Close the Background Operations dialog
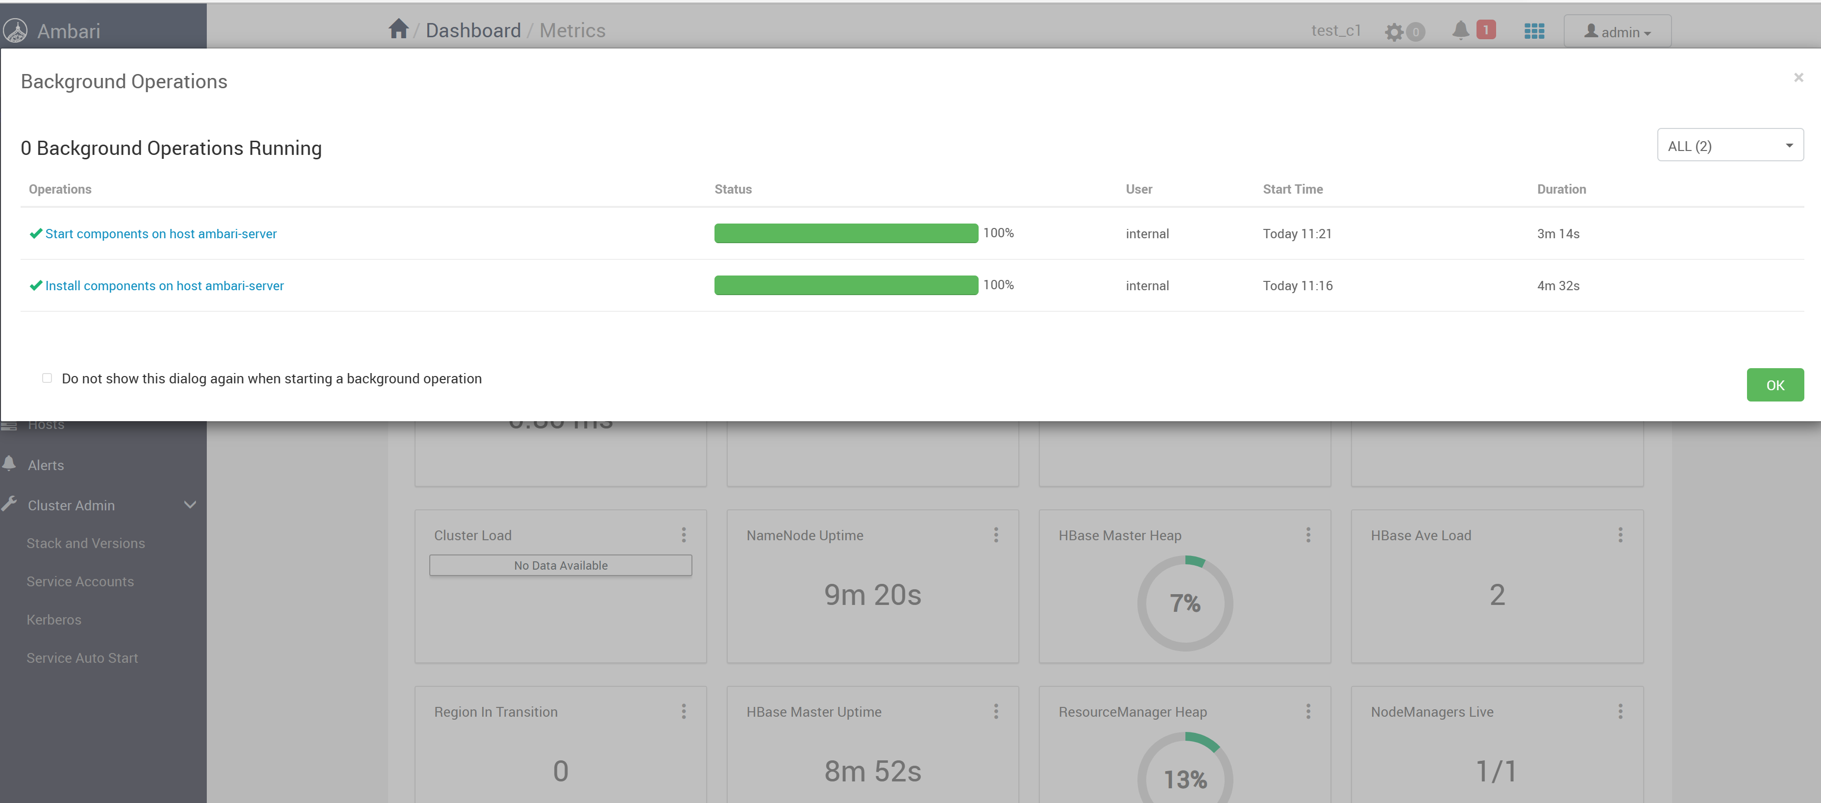1821x803 pixels. pyautogui.click(x=1797, y=77)
